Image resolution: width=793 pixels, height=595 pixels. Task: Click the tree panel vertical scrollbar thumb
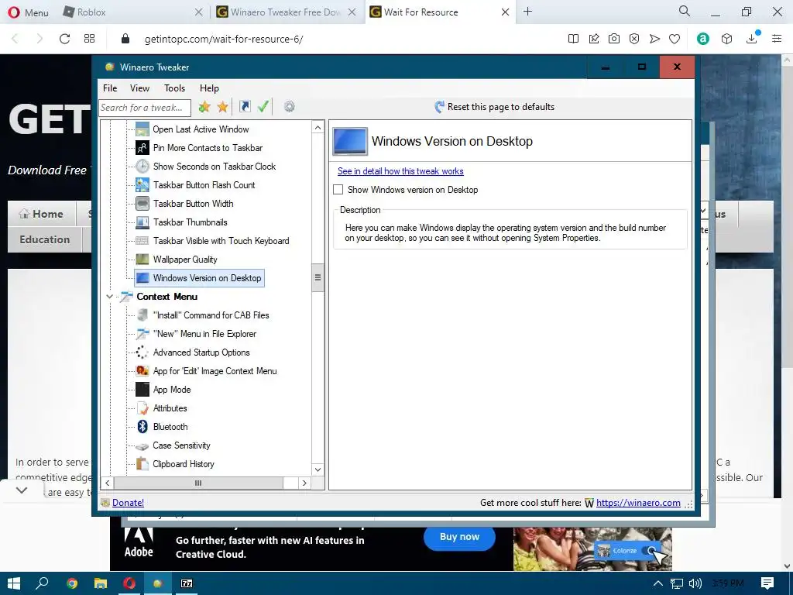[318, 278]
